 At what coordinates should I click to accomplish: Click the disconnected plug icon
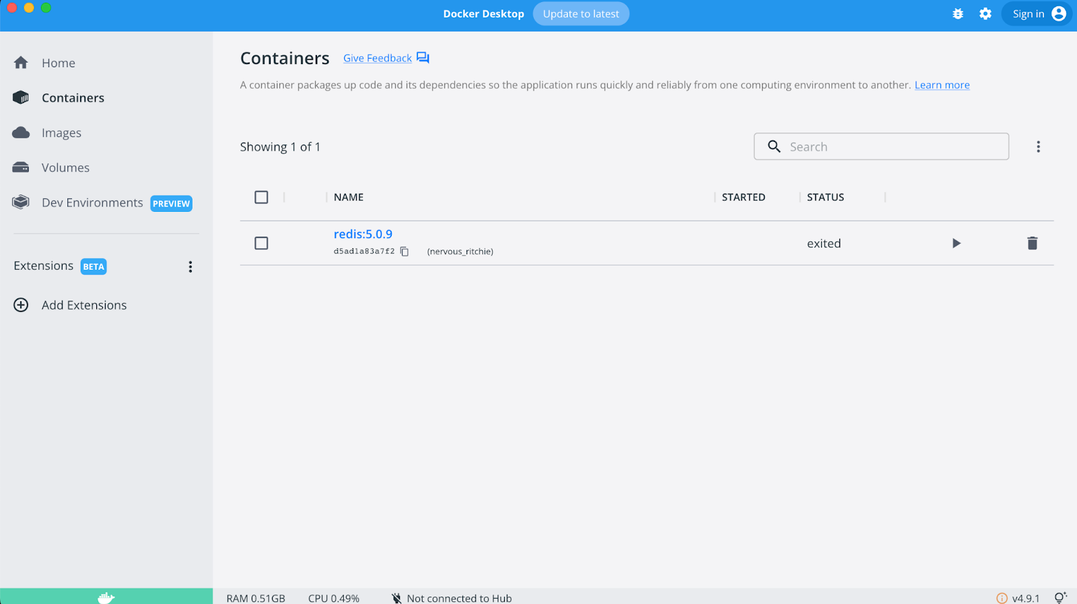pyautogui.click(x=396, y=598)
